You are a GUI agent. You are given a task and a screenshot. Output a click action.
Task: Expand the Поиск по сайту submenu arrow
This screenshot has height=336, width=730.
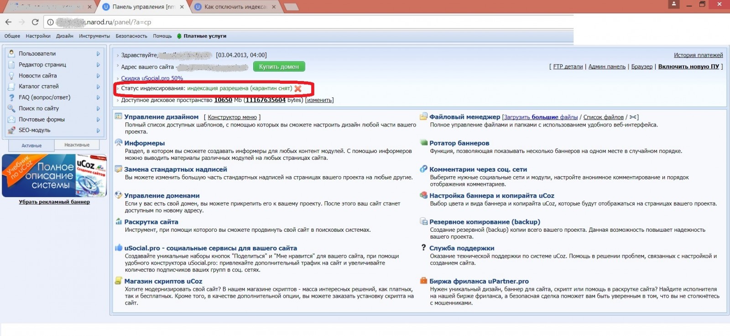pos(98,108)
